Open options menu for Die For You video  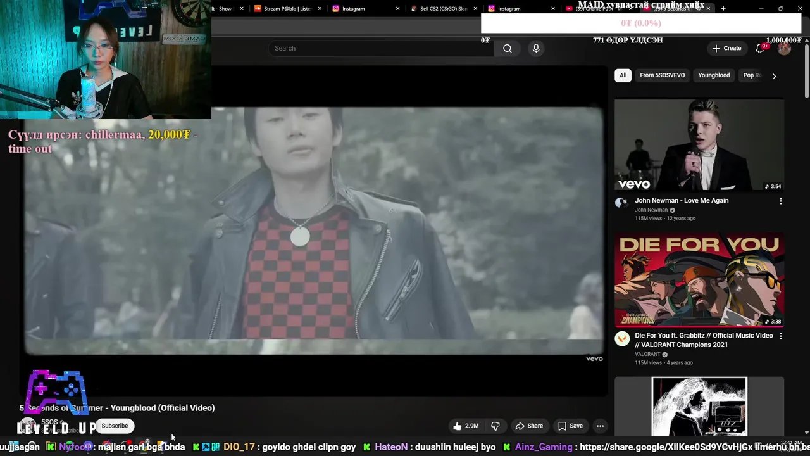click(780, 336)
